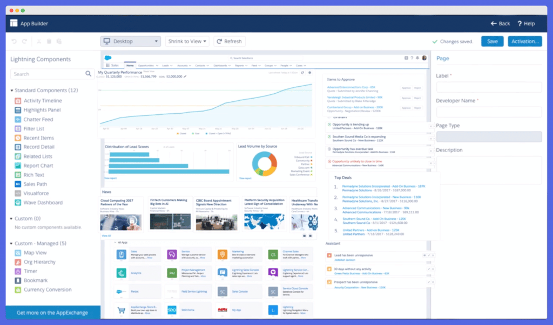Click the components Search field
The height and width of the screenshot is (325, 553).
(x=52, y=74)
